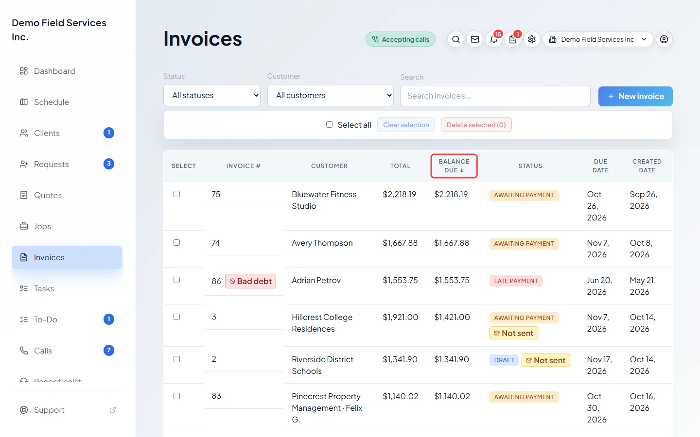
Task: Click the Bad debt tag on invoice 86
Action: [x=250, y=281]
